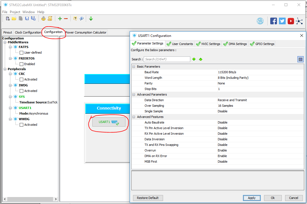Viewport: 307px width, 204px height.
Task: Find previous search match with green up arrow
Action: pos(200,59)
